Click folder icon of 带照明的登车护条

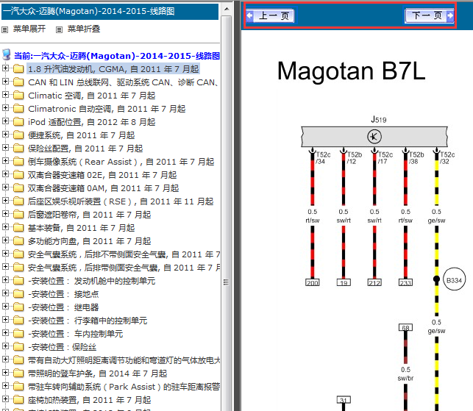pos(18,374)
